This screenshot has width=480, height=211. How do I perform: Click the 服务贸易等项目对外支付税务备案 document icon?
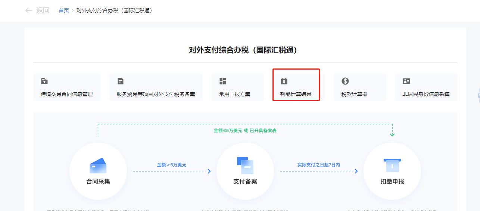click(x=121, y=81)
